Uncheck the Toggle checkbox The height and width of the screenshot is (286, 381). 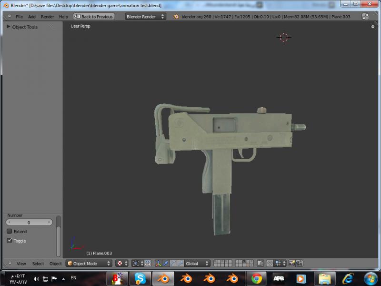pyautogui.click(x=9, y=241)
